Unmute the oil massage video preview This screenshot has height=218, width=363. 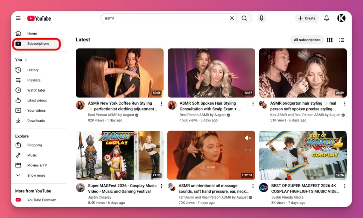[247, 138]
